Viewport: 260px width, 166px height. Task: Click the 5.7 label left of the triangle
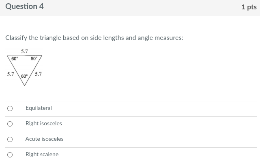tap(11, 74)
